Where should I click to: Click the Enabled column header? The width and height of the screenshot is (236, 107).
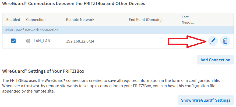(13, 20)
